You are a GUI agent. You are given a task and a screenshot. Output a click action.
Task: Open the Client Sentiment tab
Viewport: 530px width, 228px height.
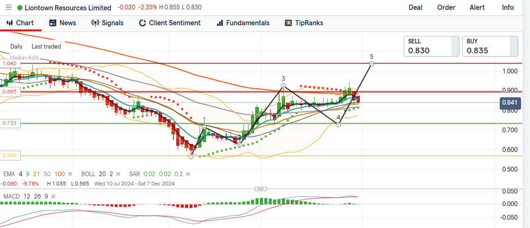point(170,23)
